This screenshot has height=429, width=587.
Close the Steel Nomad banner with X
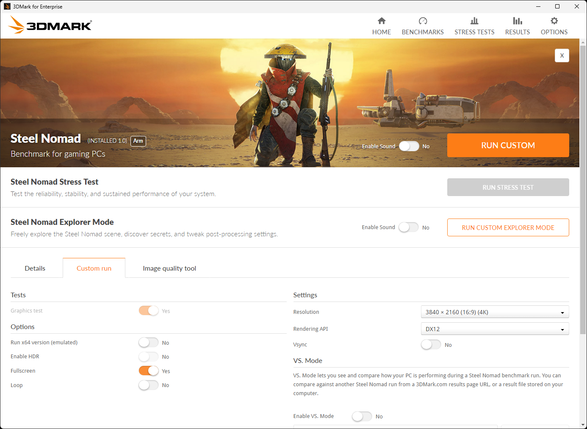562,55
